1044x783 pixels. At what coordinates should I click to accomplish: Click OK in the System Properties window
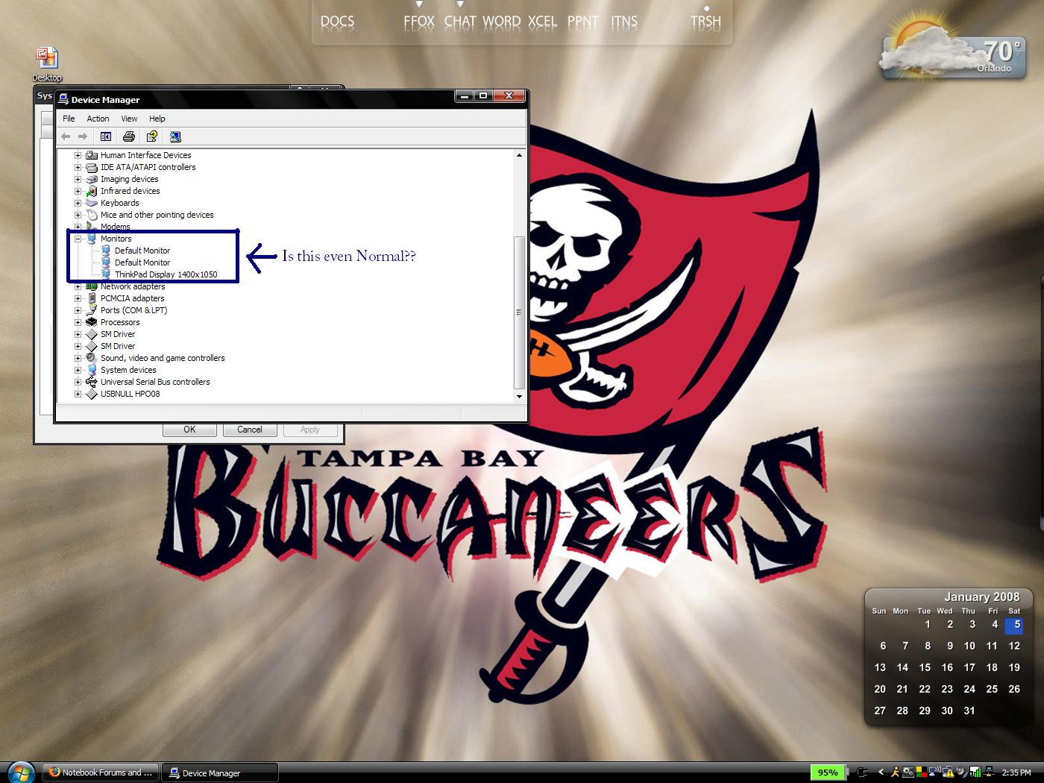[189, 430]
